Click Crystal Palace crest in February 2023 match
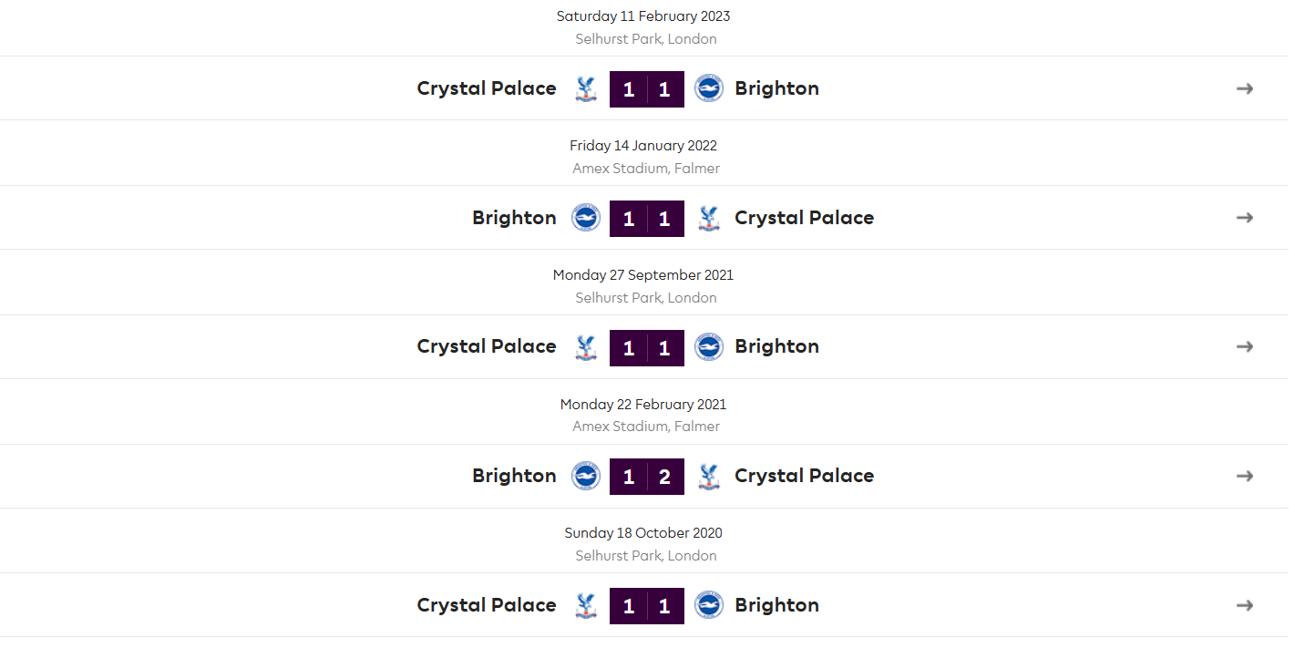The height and width of the screenshot is (648, 1295). tap(586, 88)
